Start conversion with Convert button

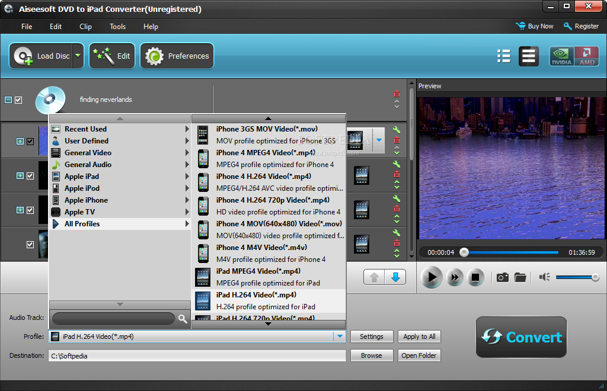(521, 337)
